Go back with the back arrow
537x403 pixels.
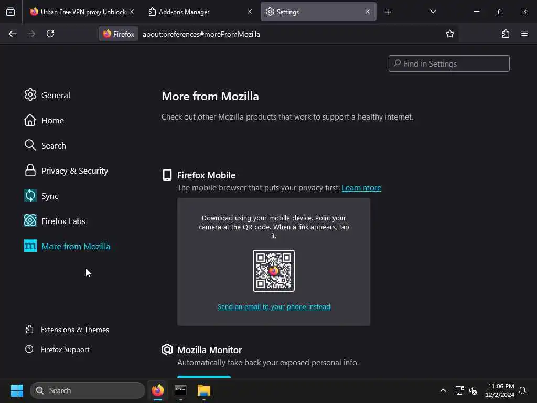13,34
